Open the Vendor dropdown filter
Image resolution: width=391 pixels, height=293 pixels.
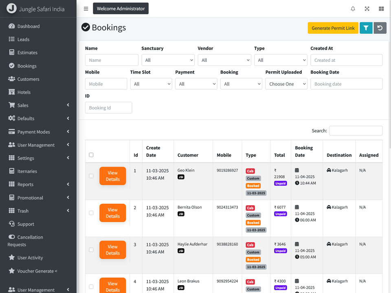tap(224, 60)
